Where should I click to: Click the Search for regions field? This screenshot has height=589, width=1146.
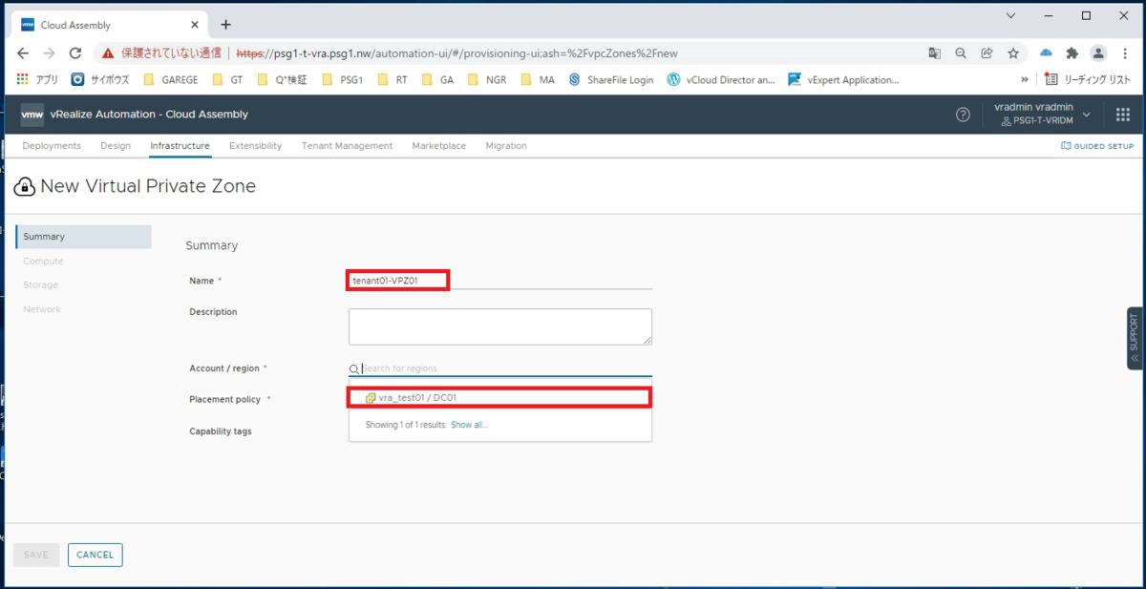click(x=500, y=368)
